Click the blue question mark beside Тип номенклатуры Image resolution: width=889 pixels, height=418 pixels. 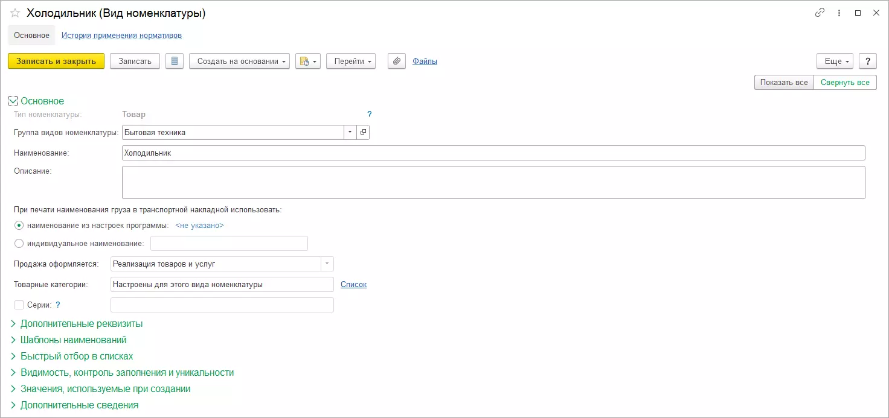coord(369,114)
